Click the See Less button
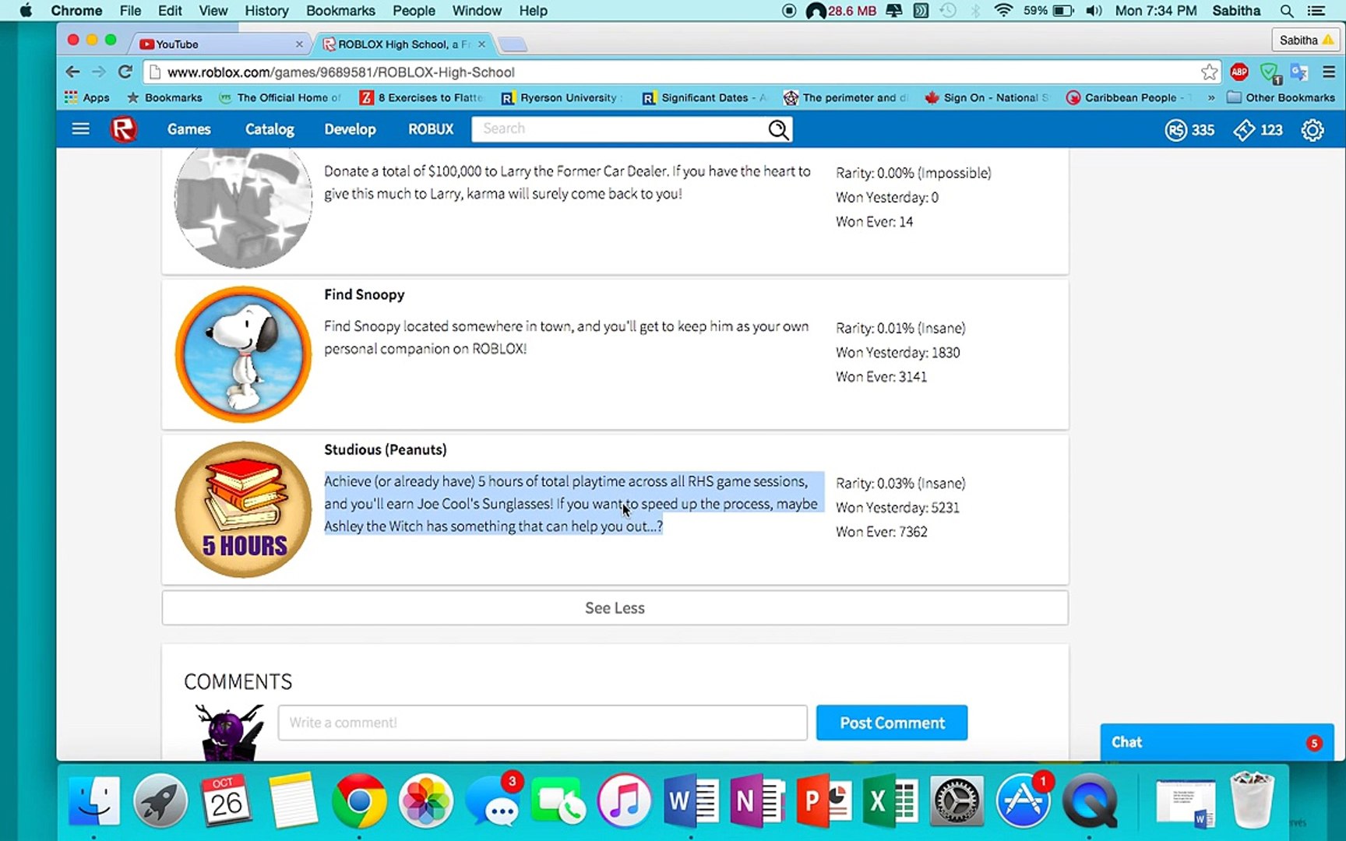Image resolution: width=1346 pixels, height=841 pixels. point(615,608)
